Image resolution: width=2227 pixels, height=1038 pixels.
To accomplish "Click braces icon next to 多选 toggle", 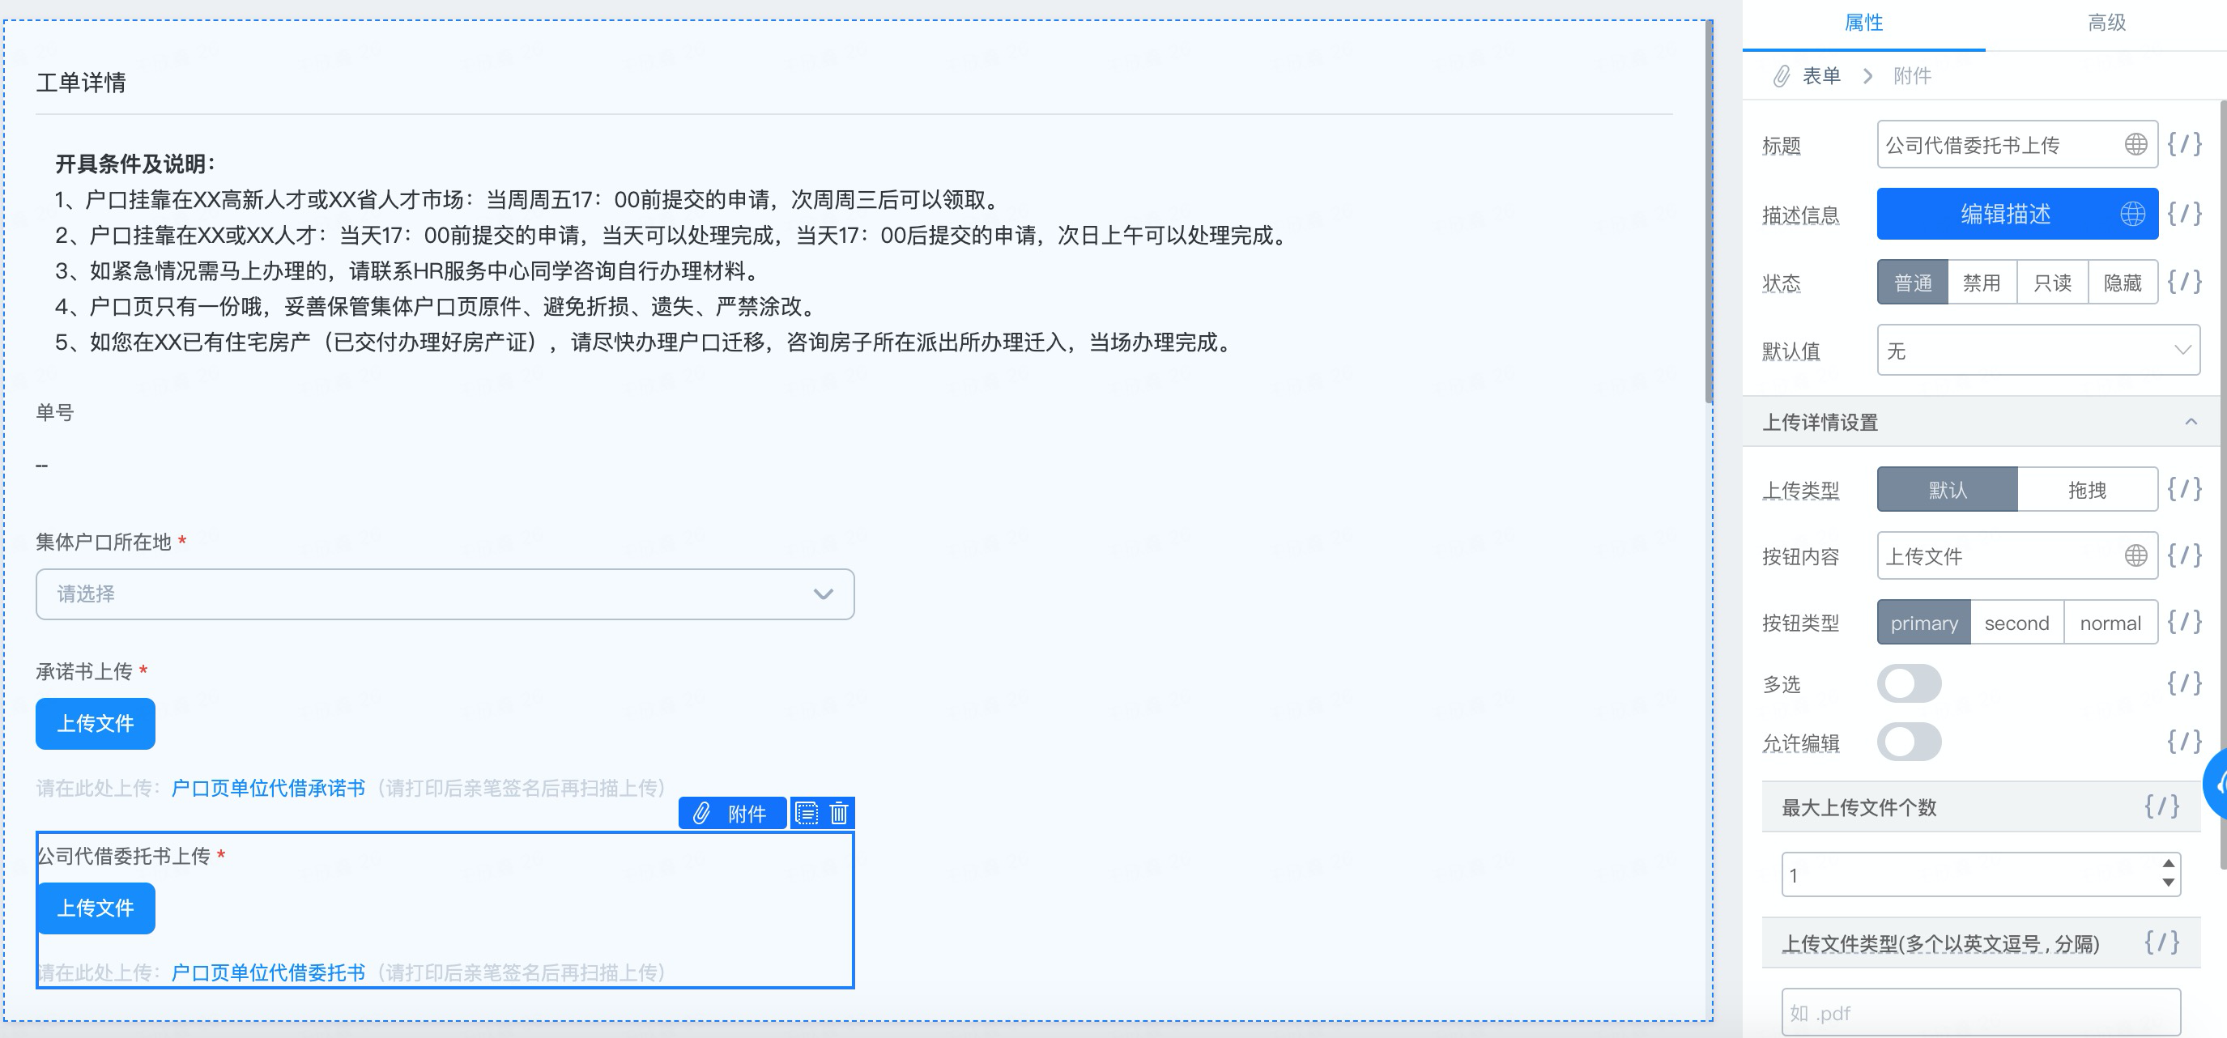I will 2184,683.
